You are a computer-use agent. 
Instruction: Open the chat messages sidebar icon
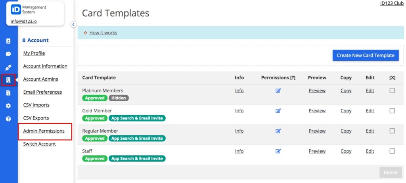click(8, 54)
